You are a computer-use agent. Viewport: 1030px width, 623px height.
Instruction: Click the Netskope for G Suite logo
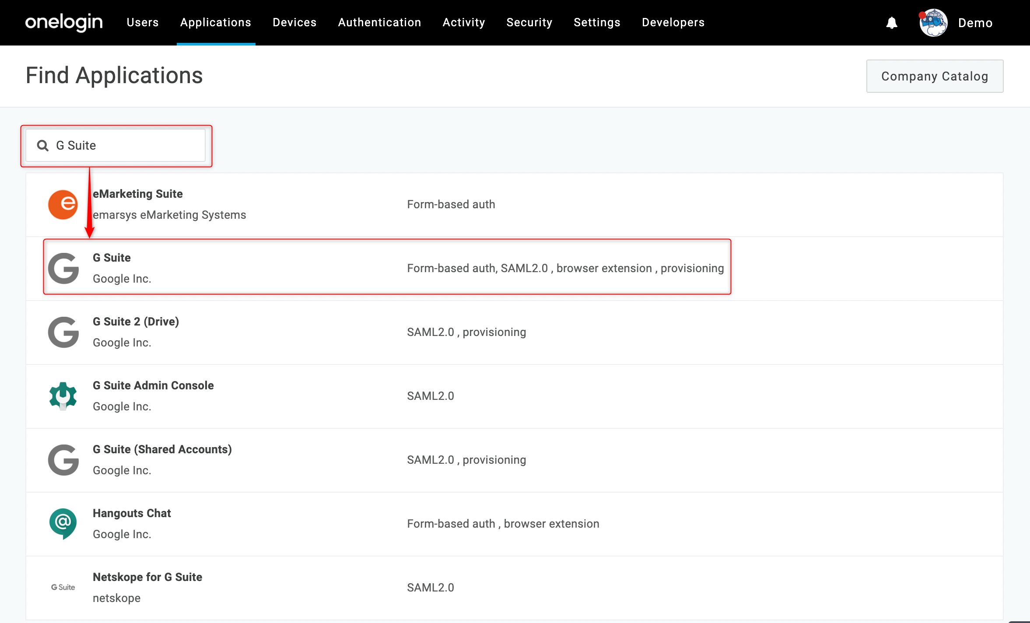pos(63,587)
